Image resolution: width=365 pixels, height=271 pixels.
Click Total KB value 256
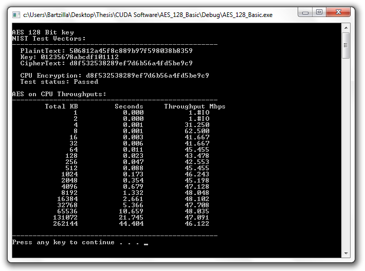click(x=71, y=162)
